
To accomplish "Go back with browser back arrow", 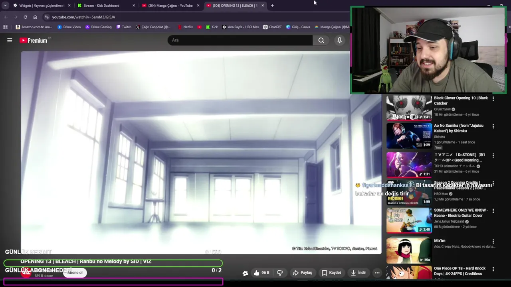I will tap(6, 17).
